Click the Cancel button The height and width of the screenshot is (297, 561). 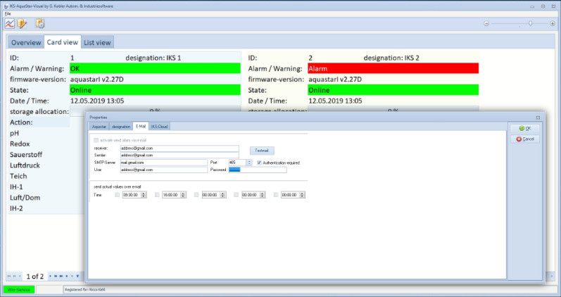click(525, 139)
